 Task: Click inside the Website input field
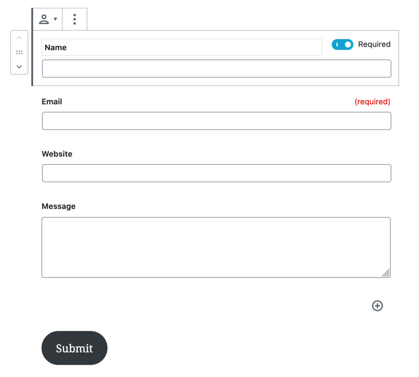point(216,173)
